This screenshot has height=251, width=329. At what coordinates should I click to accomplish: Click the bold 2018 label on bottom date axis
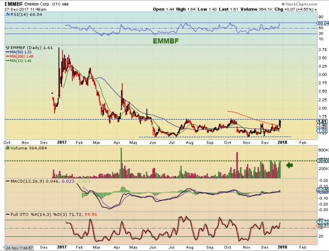282,247
